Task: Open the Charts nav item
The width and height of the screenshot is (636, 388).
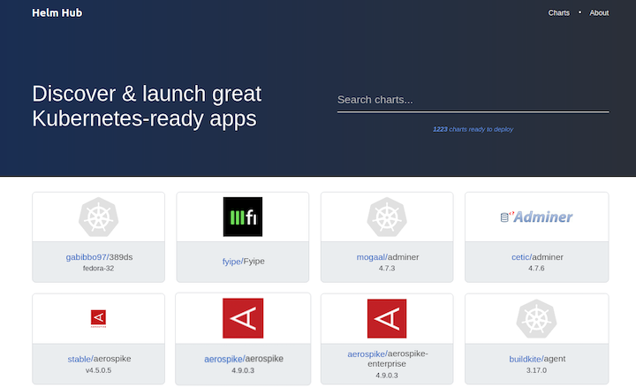Action: [x=558, y=13]
